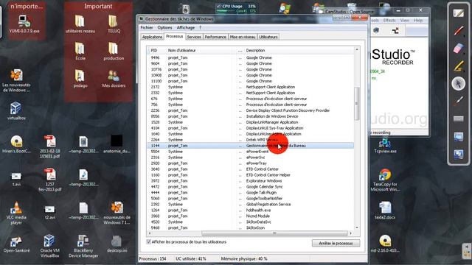This screenshot has height=265, width=472.
Task: Click the CPU Usage gadget at top
Action: point(236,8)
